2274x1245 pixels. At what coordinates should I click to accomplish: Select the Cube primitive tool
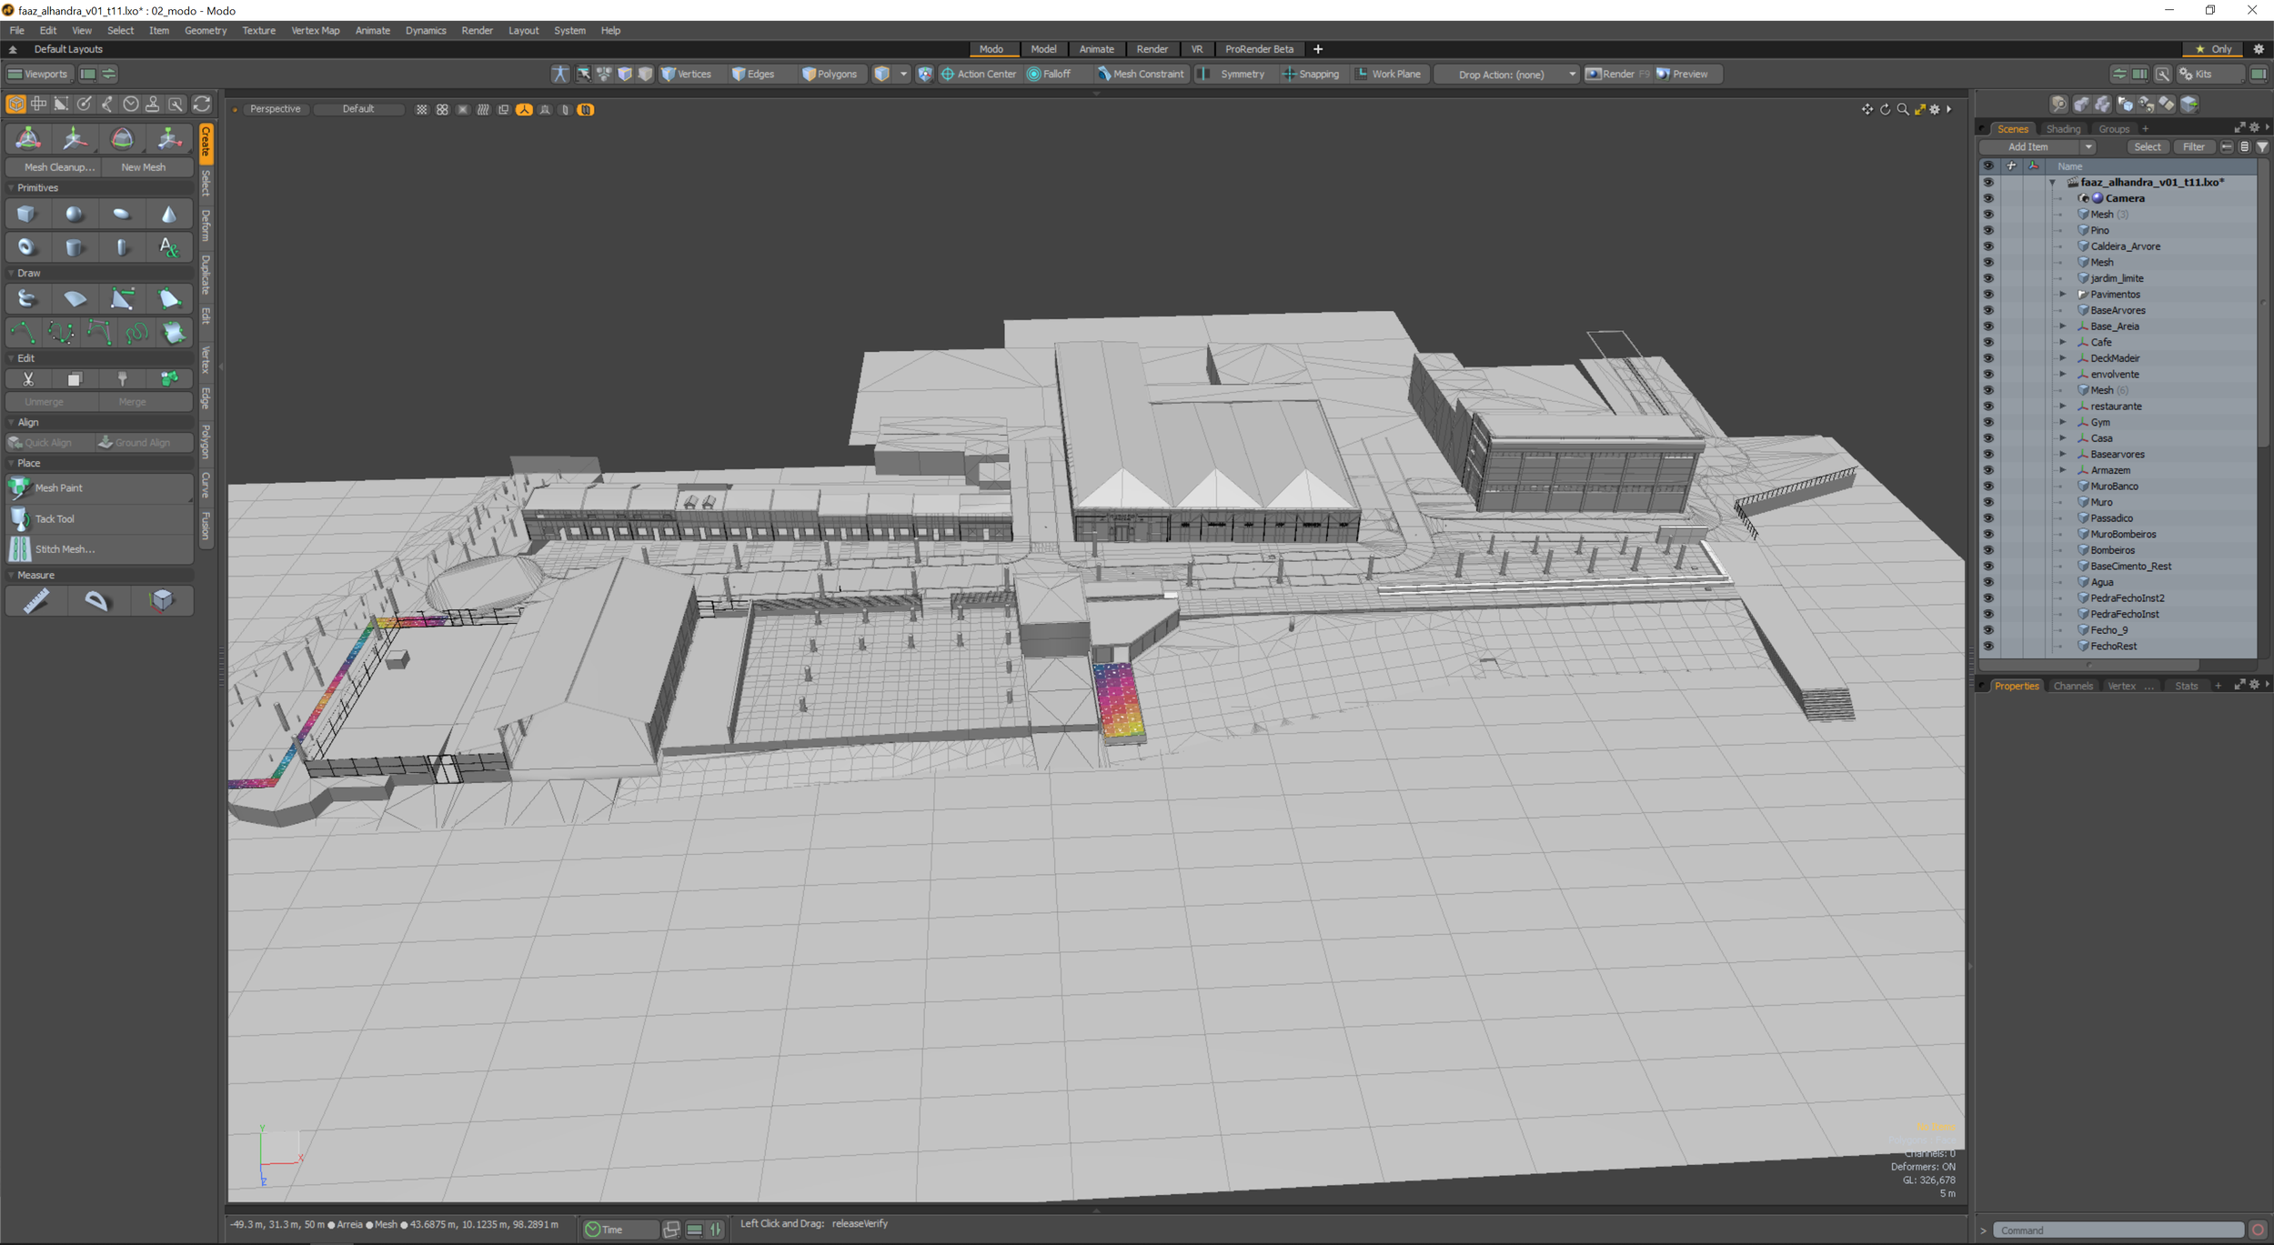(x=26, y=215)
